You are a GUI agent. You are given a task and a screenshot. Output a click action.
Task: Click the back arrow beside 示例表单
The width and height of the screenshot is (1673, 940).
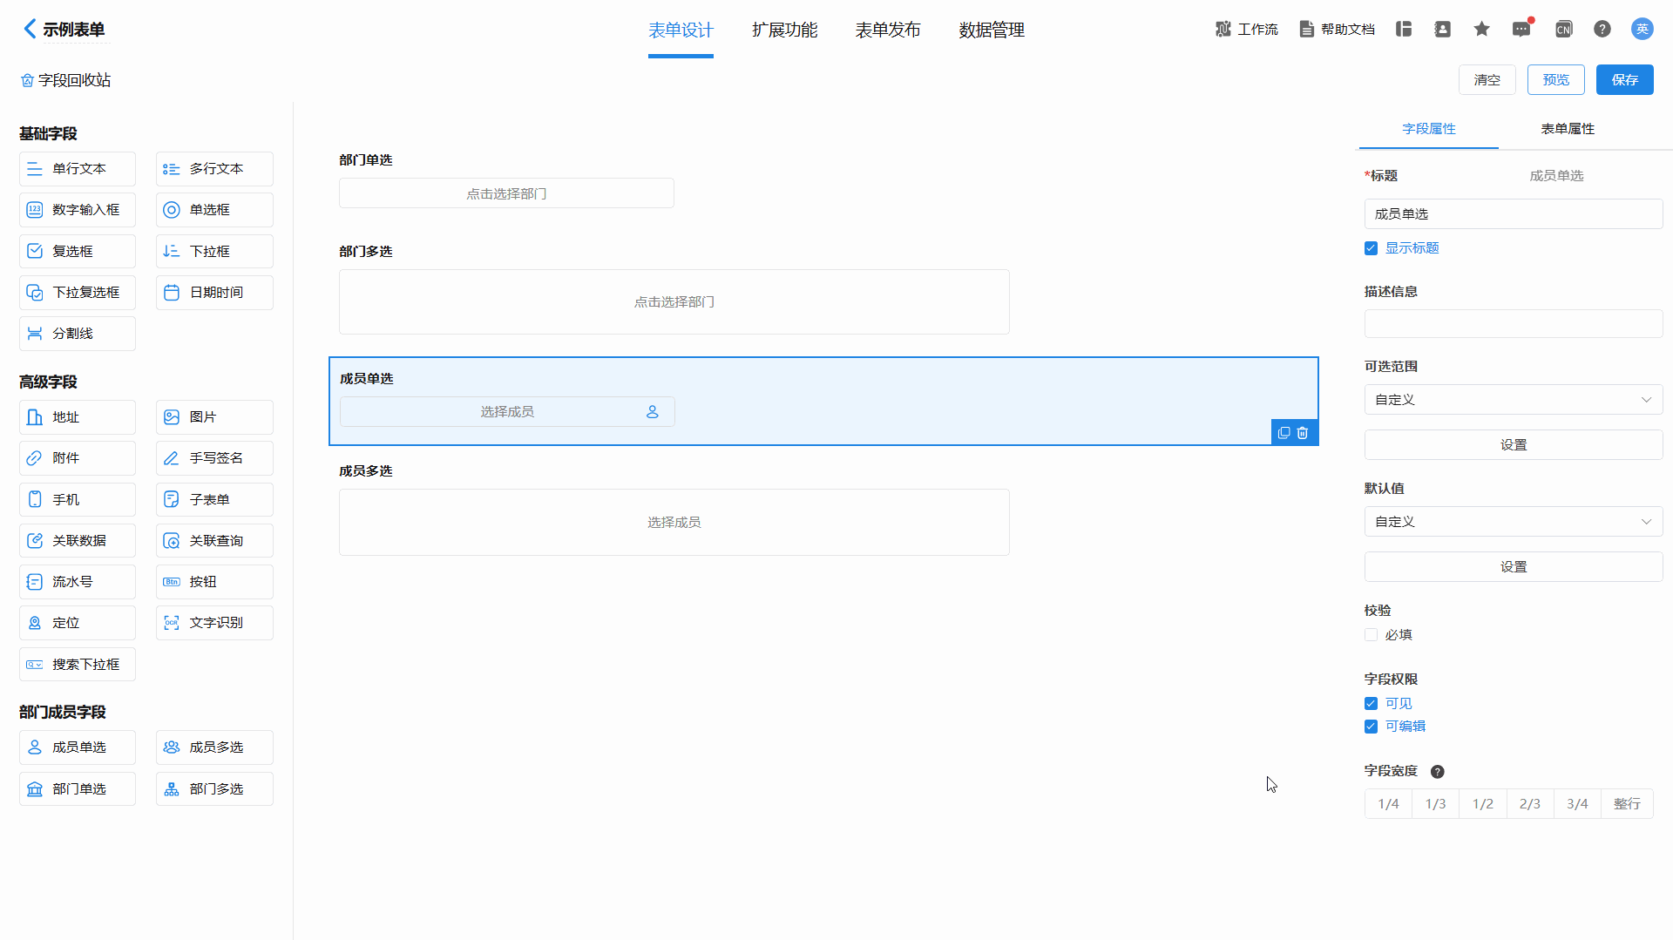30,29
